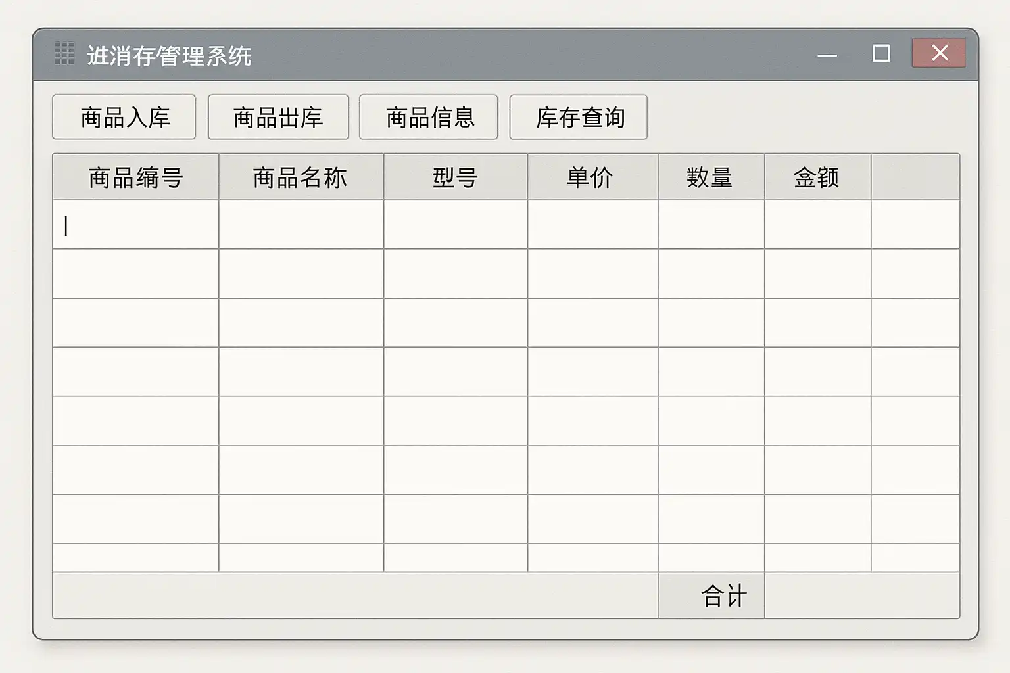1010x673 pixels.
Task: Close the 进销存管理系统 window
Action: [939, 53]
